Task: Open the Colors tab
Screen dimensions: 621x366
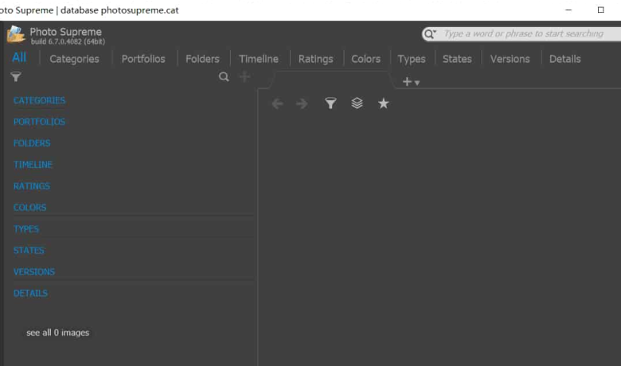Action: (366, 59)
